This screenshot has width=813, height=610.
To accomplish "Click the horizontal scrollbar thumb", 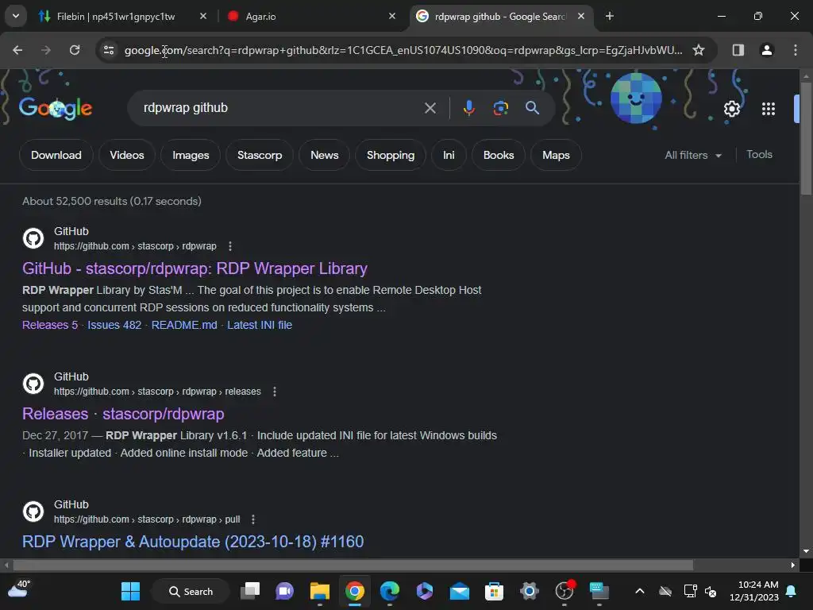I will 353,565.
